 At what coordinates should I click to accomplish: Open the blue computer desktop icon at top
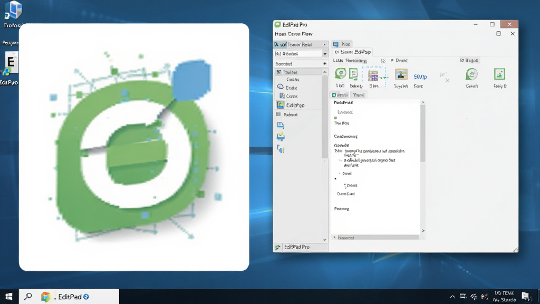click(x=13, y=11)
